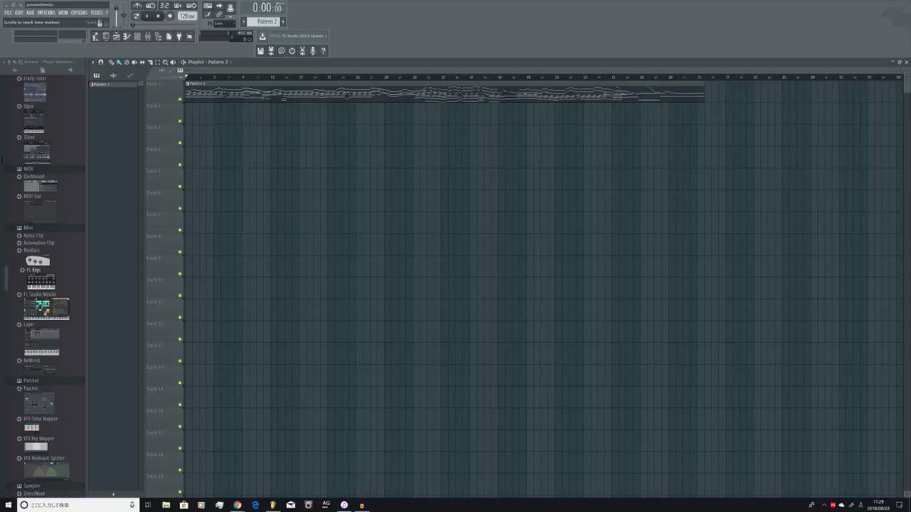Click the plugin picker plug icon
911x512 pixels.
178,36
